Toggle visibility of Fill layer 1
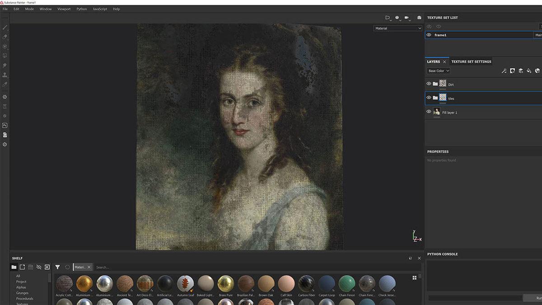This screenshot has height=305, width=542. click(x=429, y=112)
